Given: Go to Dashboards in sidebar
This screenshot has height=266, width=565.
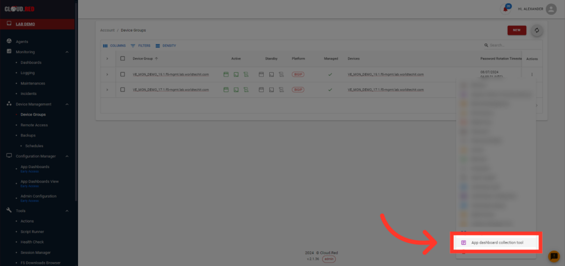Looking at the screenshot, I should tap(31, 62).
